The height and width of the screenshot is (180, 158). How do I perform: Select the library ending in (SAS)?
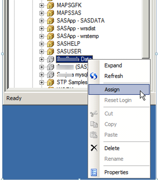pyautogui.click(x=72, y=67)
